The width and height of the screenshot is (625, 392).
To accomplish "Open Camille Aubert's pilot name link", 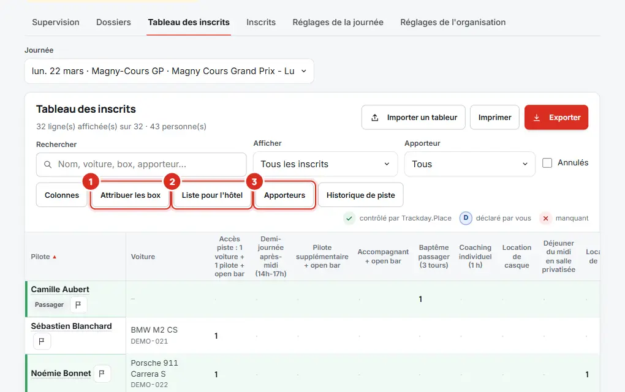I will (x=60, y=290).
